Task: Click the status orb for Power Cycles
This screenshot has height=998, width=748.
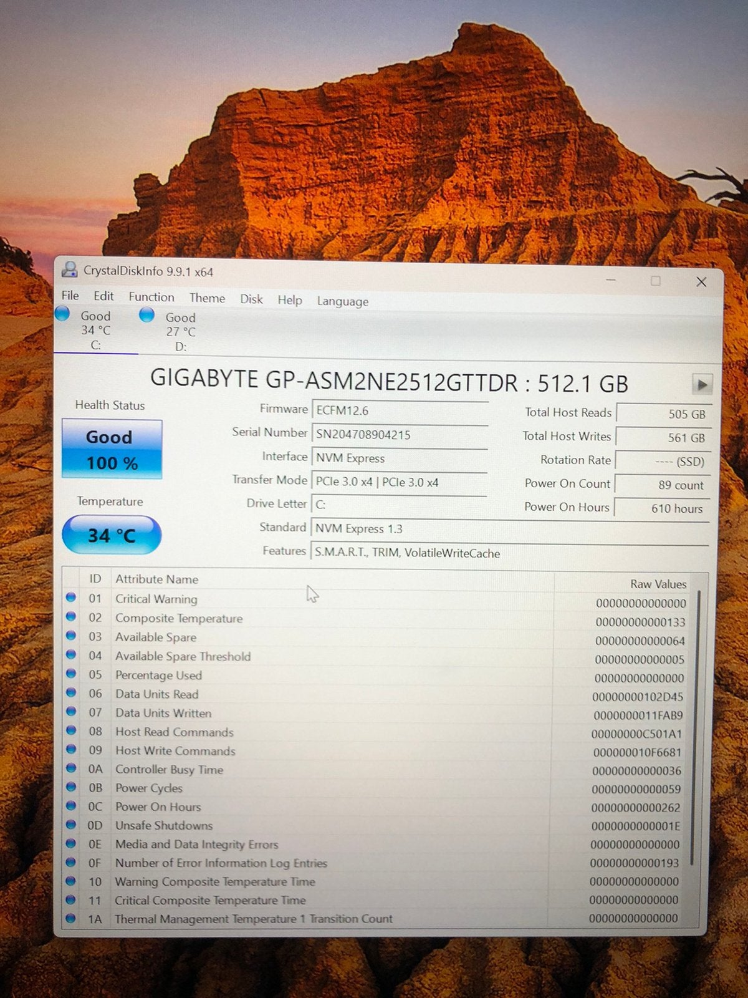Action: (71, 787)
